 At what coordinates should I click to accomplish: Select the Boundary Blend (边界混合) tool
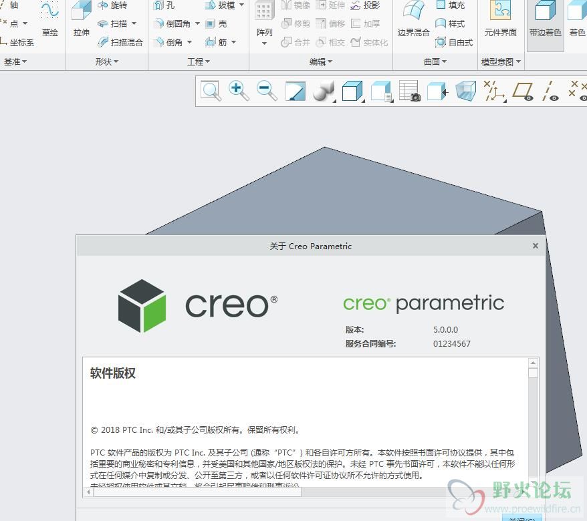pos(413,19)
